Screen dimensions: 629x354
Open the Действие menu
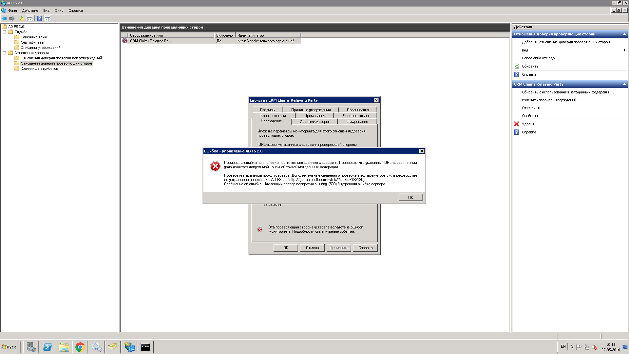coord(30,10)
